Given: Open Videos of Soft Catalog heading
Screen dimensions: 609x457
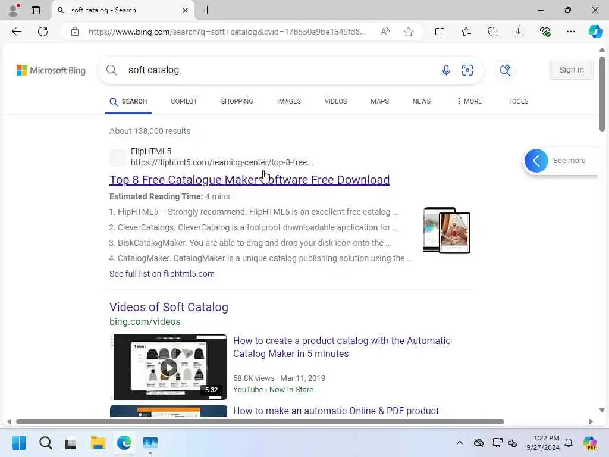Looking at the screenshot, I should tap(168, 307).
